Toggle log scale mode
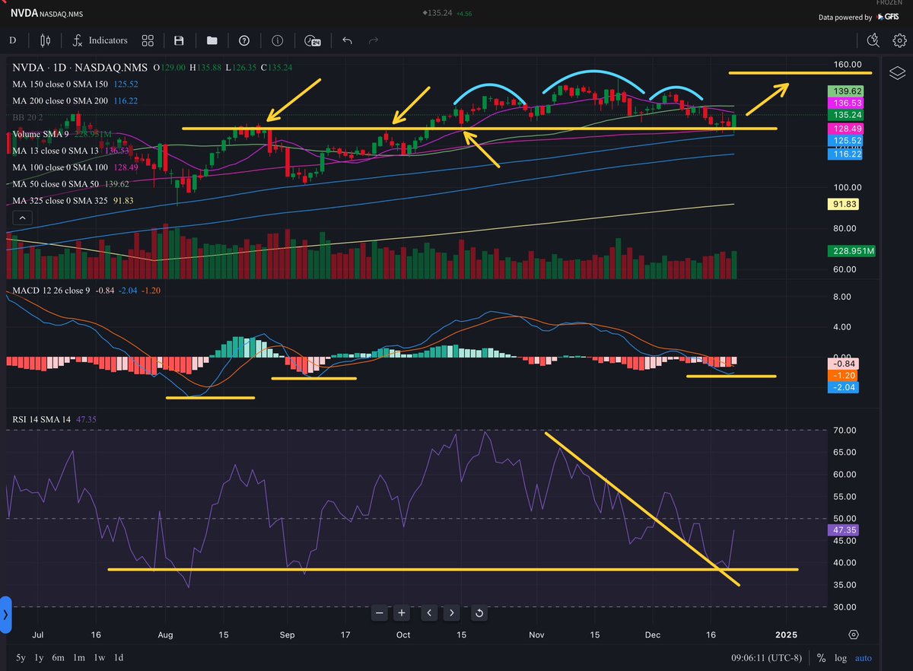 841,658
